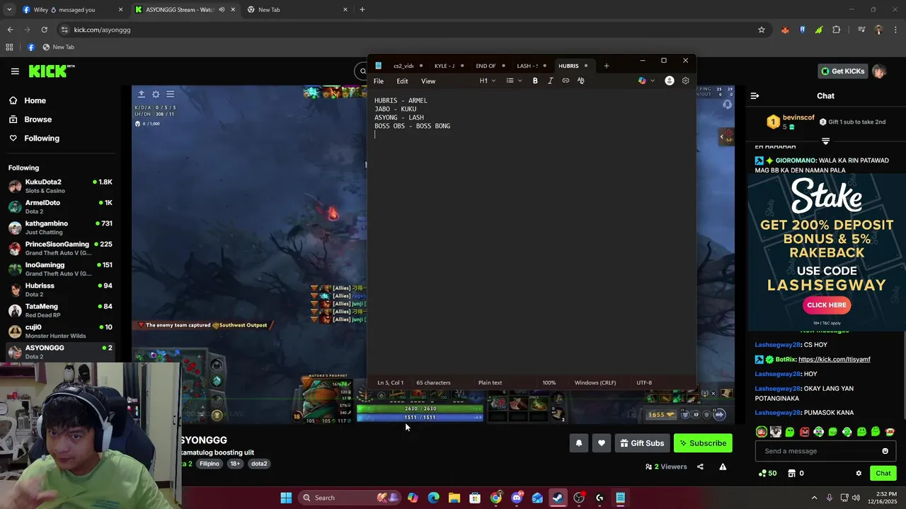
Task: Open KukuDota2 channel in Following list
Action: click(60, 186)
